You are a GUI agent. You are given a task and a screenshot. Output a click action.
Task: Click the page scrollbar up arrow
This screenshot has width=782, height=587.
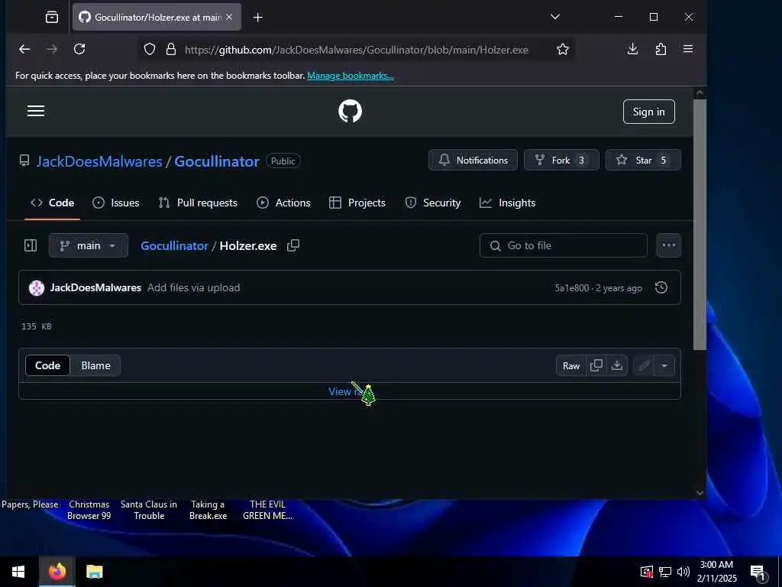pyautogui.click(x=700, y=92)
